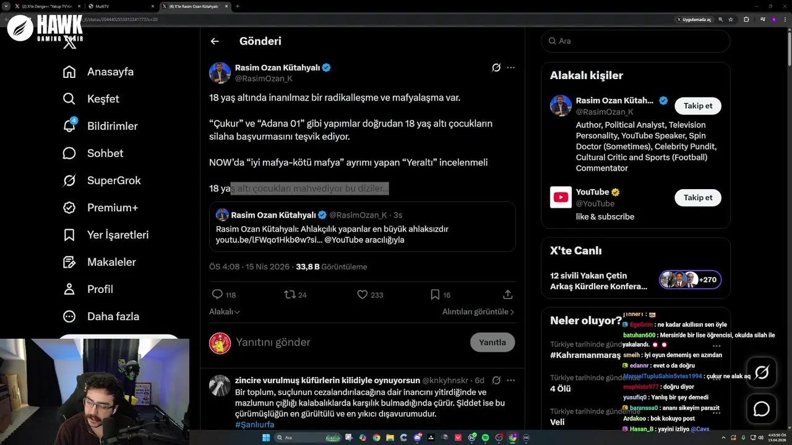Click repost icon showing 24
The height and width of the screenshot is (445, 792).
tap(290, 295)
